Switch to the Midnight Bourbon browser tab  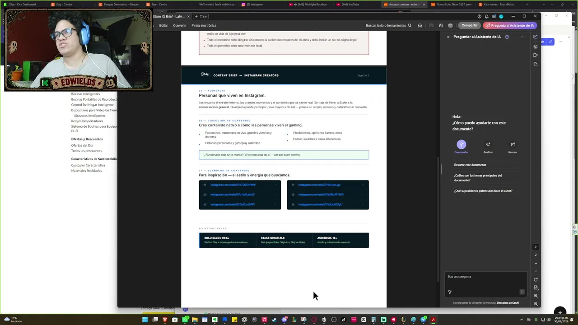309,5
